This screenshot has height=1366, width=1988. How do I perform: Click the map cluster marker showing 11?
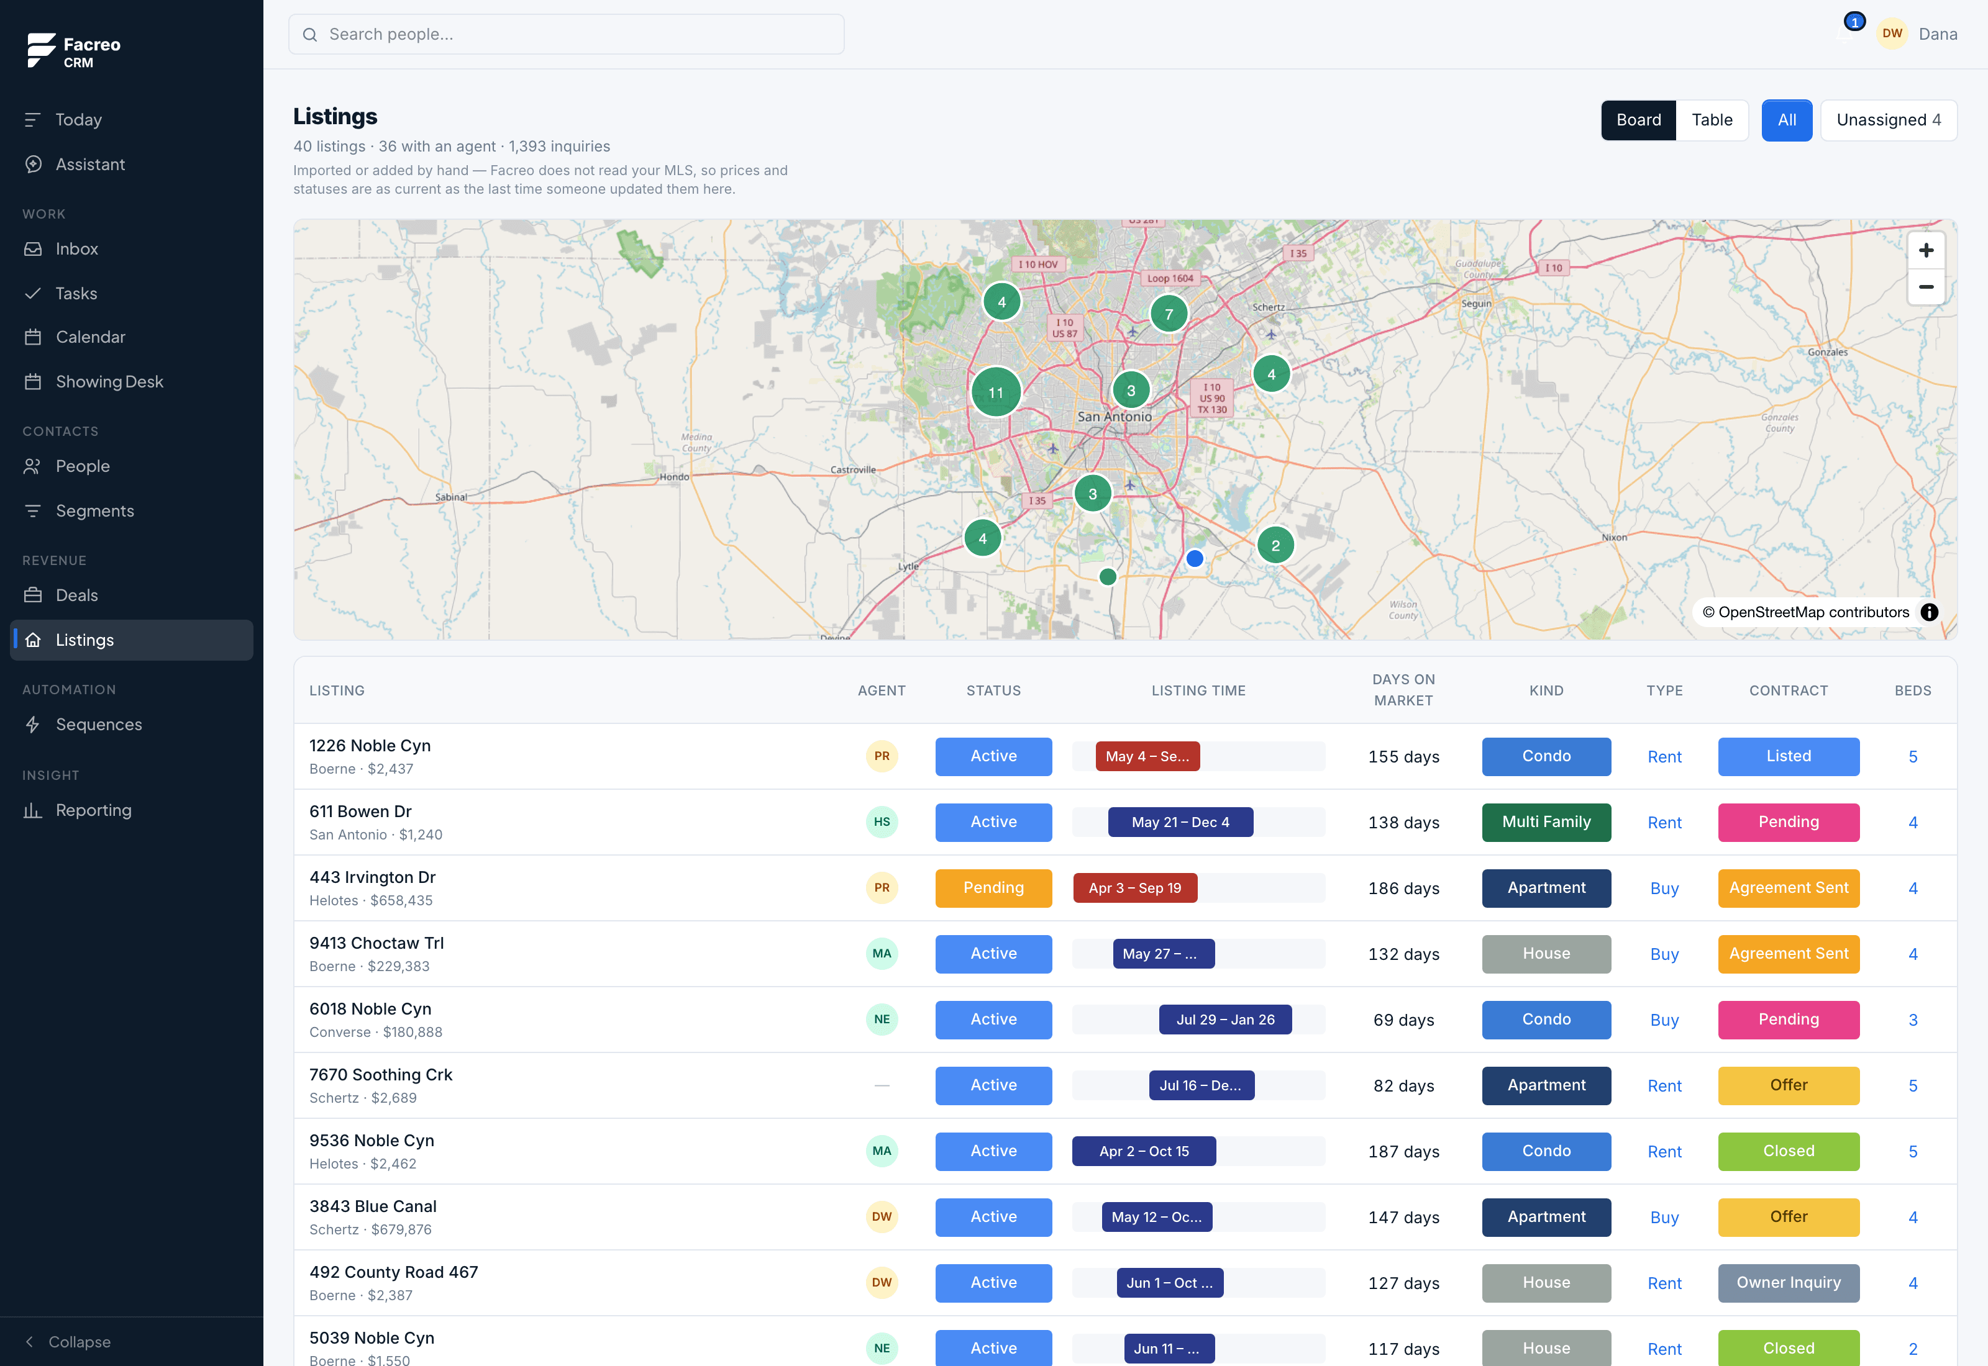pos(996,393)
